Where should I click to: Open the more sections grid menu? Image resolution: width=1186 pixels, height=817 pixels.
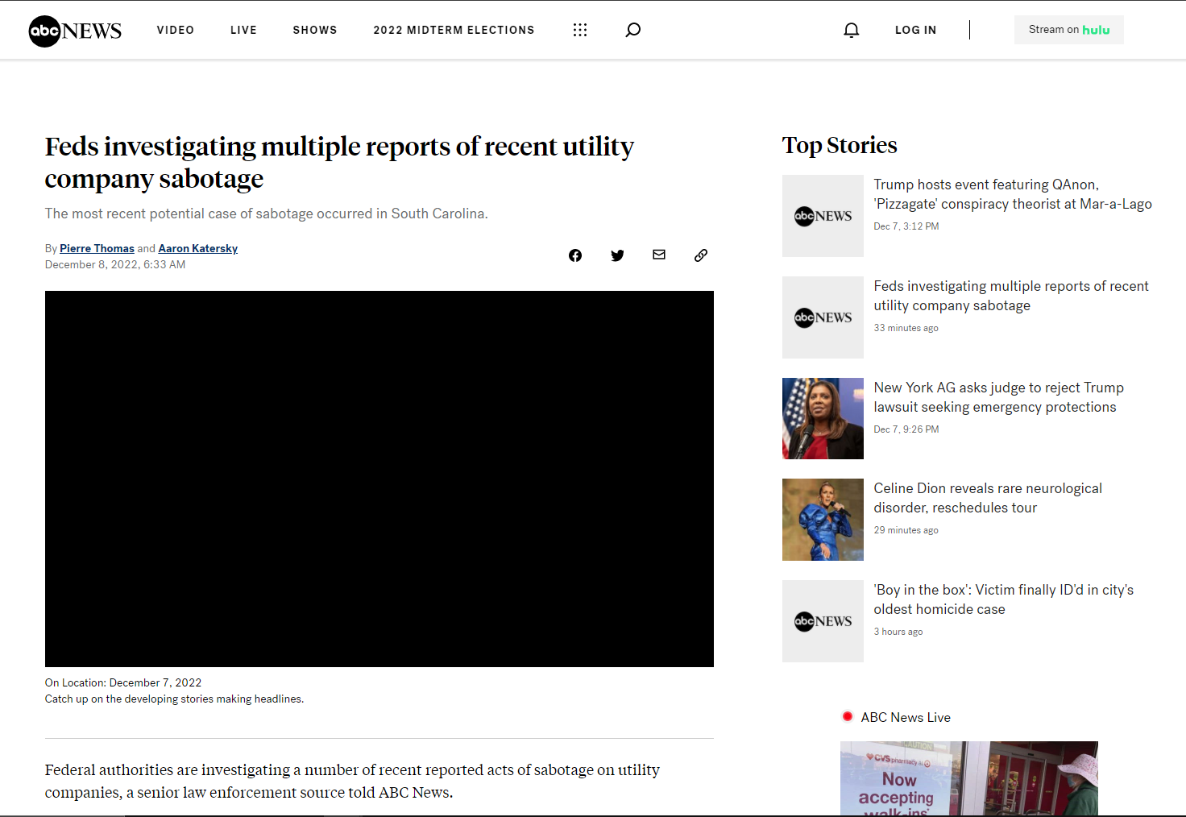coord(580,30)
